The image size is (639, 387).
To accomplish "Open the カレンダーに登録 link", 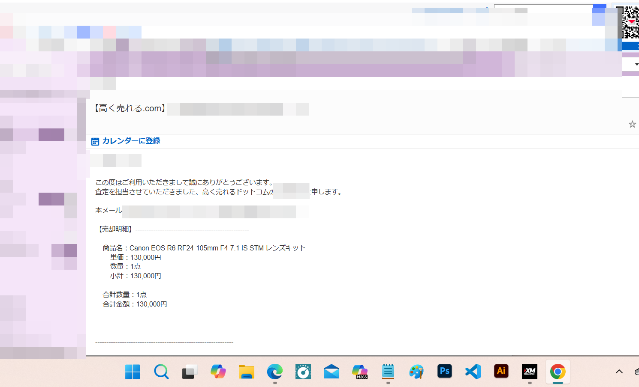I will (x=131, y=141).
